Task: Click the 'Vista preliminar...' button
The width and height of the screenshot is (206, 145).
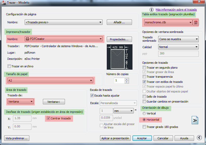Action: tap(17, 138)
